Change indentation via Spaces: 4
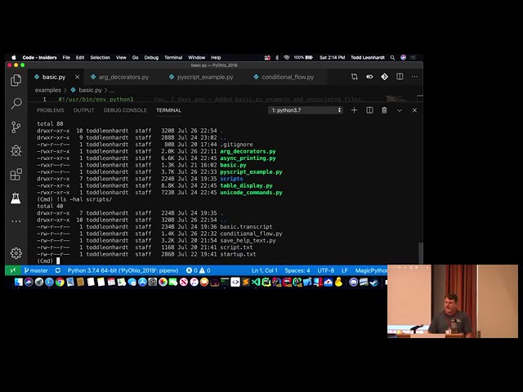 click(x=297, y=270)
